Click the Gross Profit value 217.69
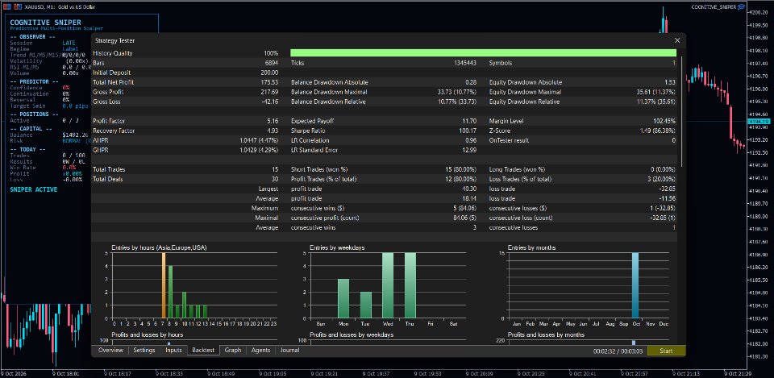Viewport: 774px width, 378px height. click(269, 92)
